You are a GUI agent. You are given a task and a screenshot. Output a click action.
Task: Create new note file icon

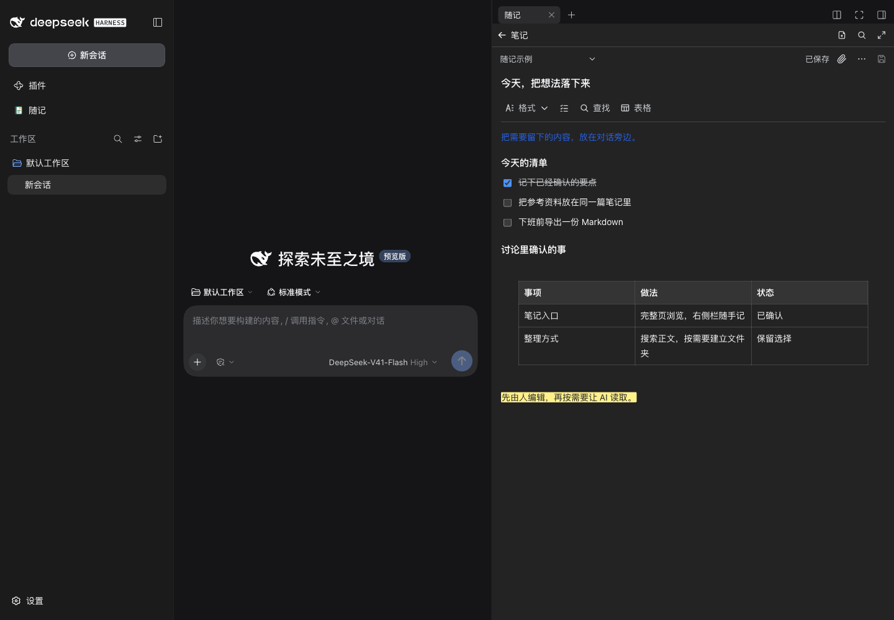coord(842,35)
